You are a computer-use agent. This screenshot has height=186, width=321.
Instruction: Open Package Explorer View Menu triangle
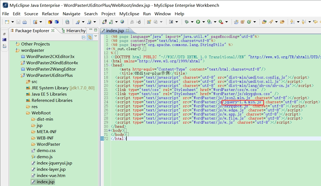pyautogui.click(x=96, y=36)
